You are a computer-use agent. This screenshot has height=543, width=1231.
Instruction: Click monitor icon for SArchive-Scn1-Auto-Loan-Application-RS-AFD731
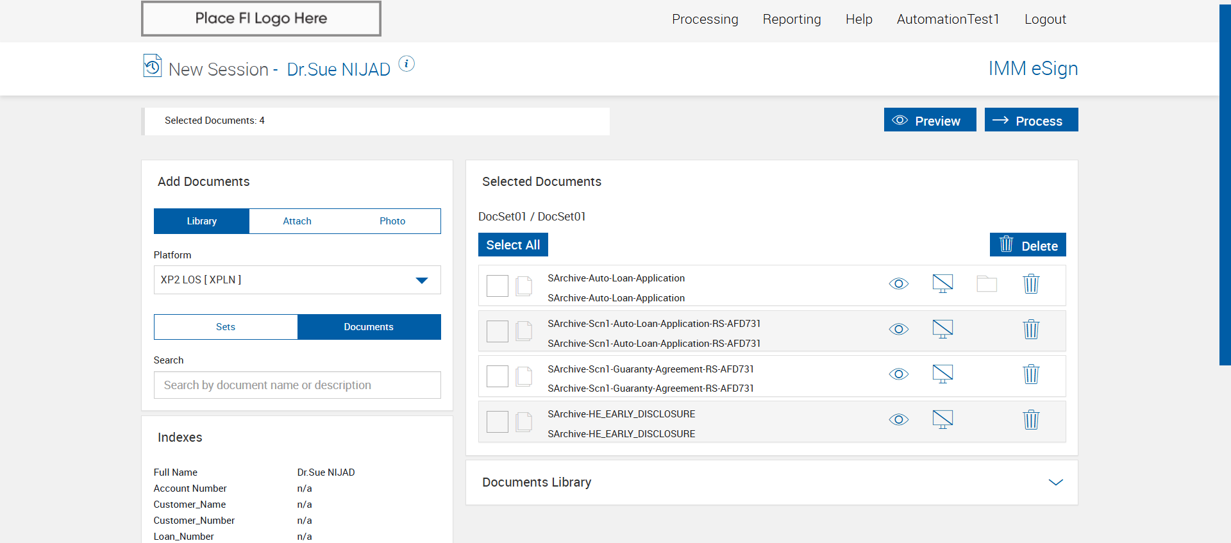coord(942,330)
